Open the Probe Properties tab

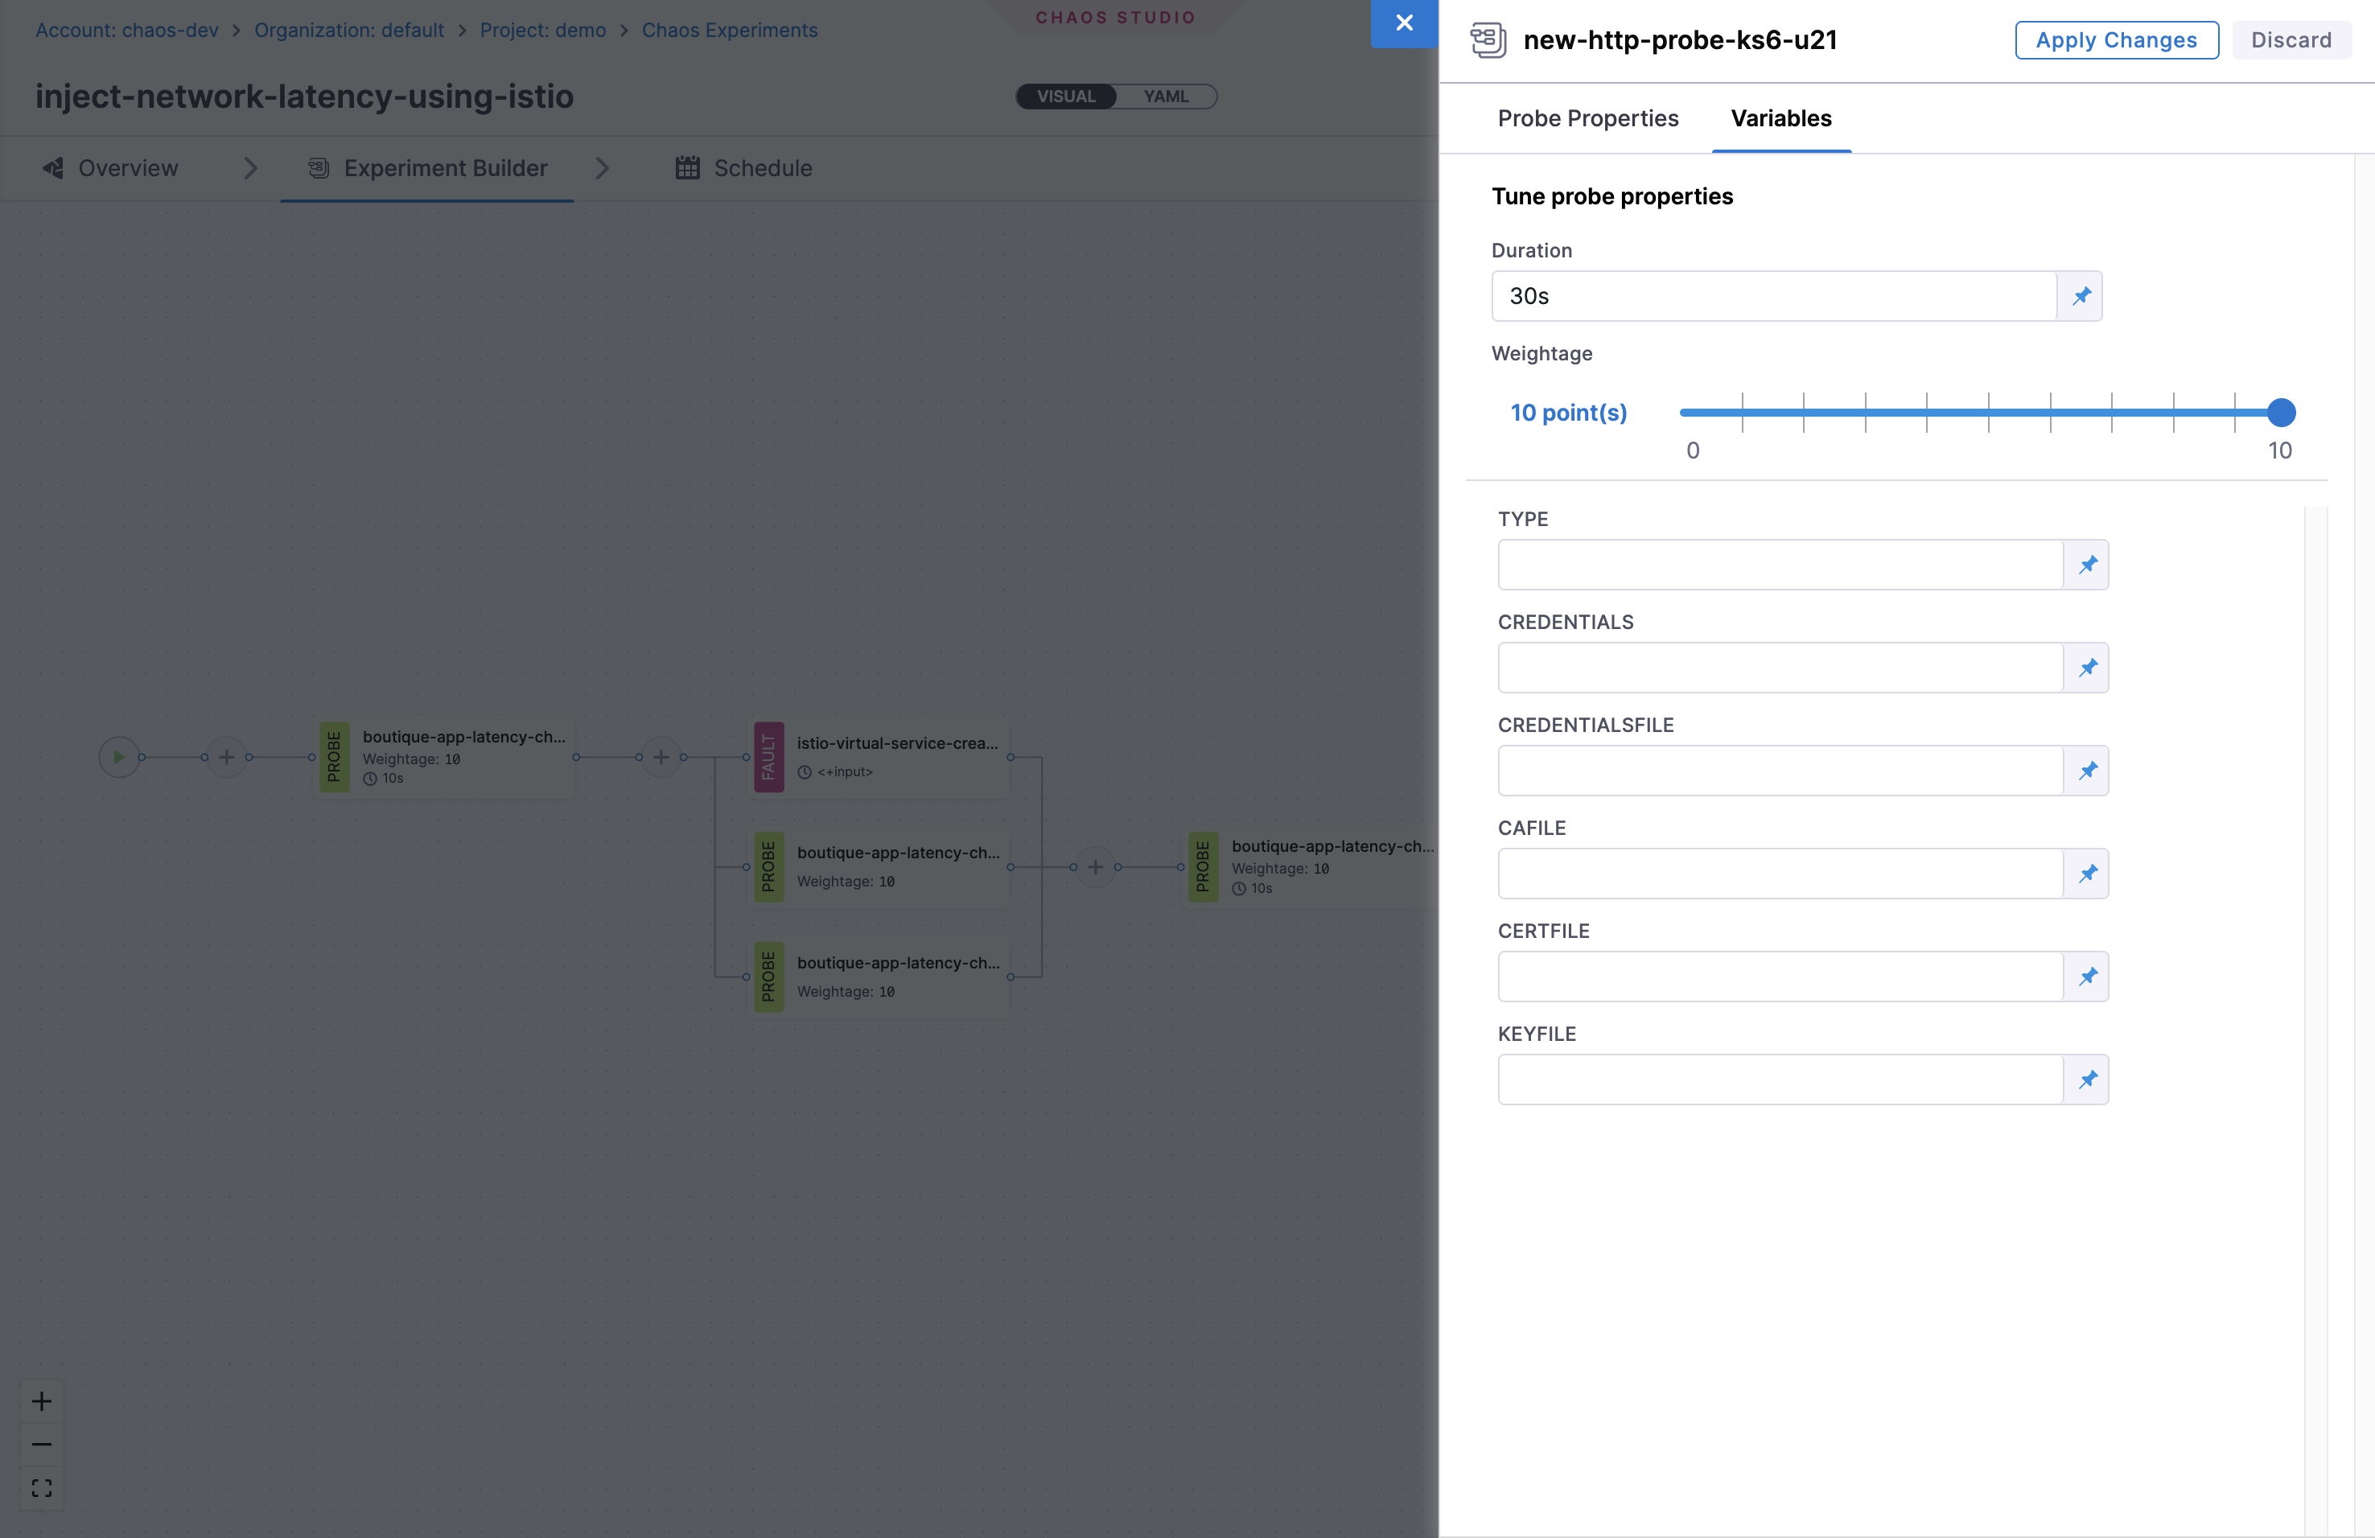click(x=1587, y=119)
